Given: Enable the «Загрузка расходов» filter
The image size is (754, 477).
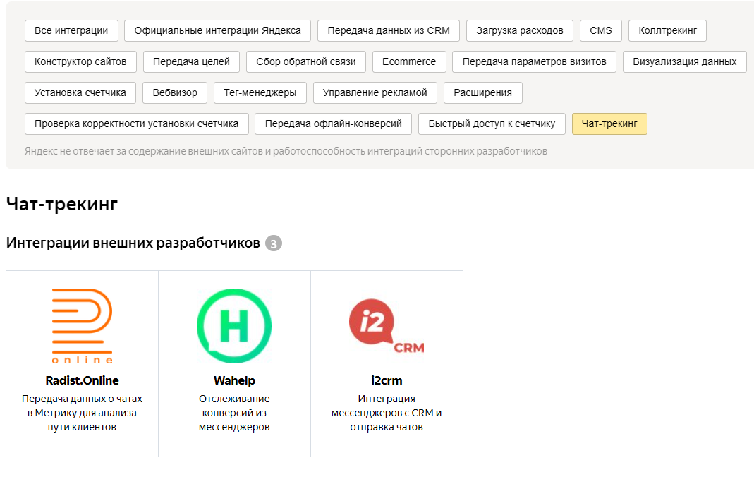Looking at the screenshot, I should click(520, 30).
